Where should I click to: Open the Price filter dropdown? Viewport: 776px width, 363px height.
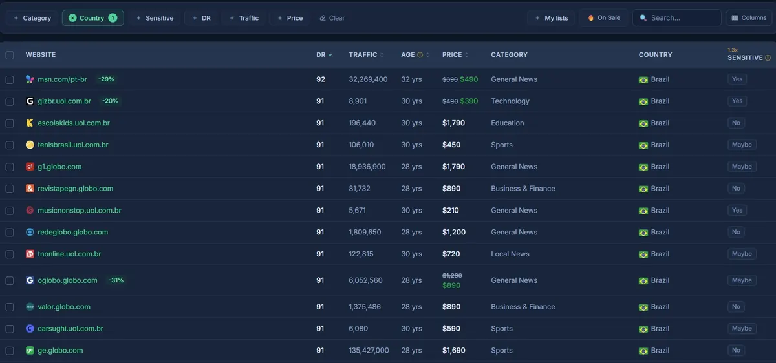(290, 18)
